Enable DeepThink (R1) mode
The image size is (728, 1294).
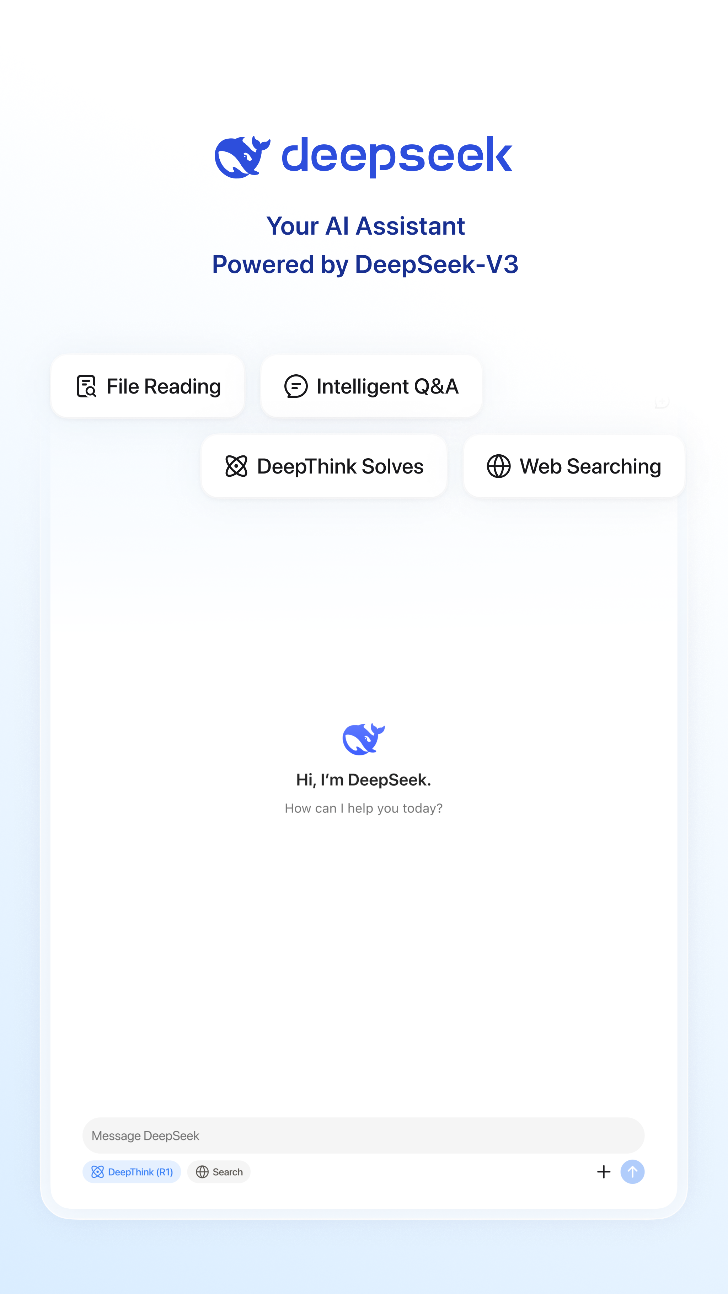click(132, 1172)
